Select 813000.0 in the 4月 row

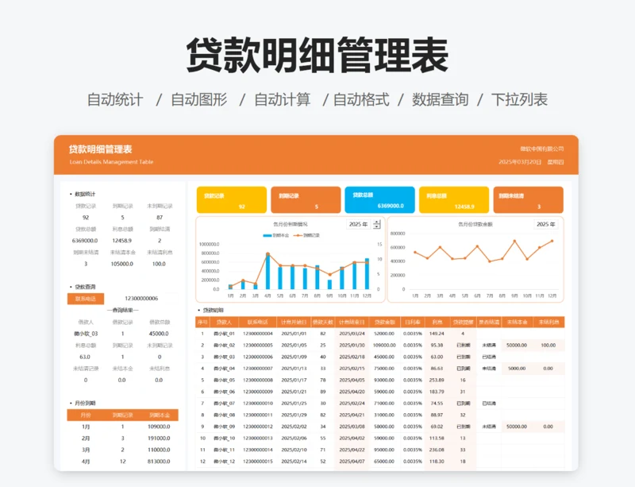coord(159,462)
